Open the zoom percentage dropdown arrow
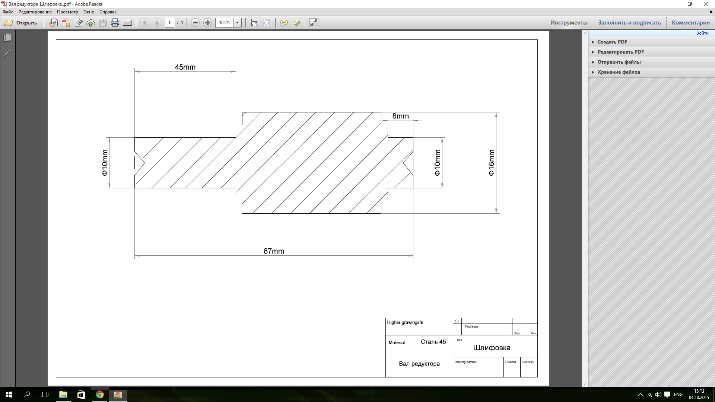 (x=237, y=23)
